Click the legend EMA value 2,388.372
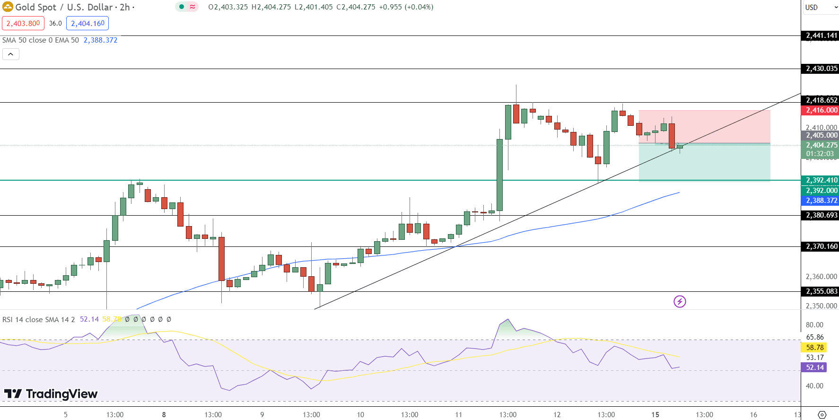 point(100,40)
